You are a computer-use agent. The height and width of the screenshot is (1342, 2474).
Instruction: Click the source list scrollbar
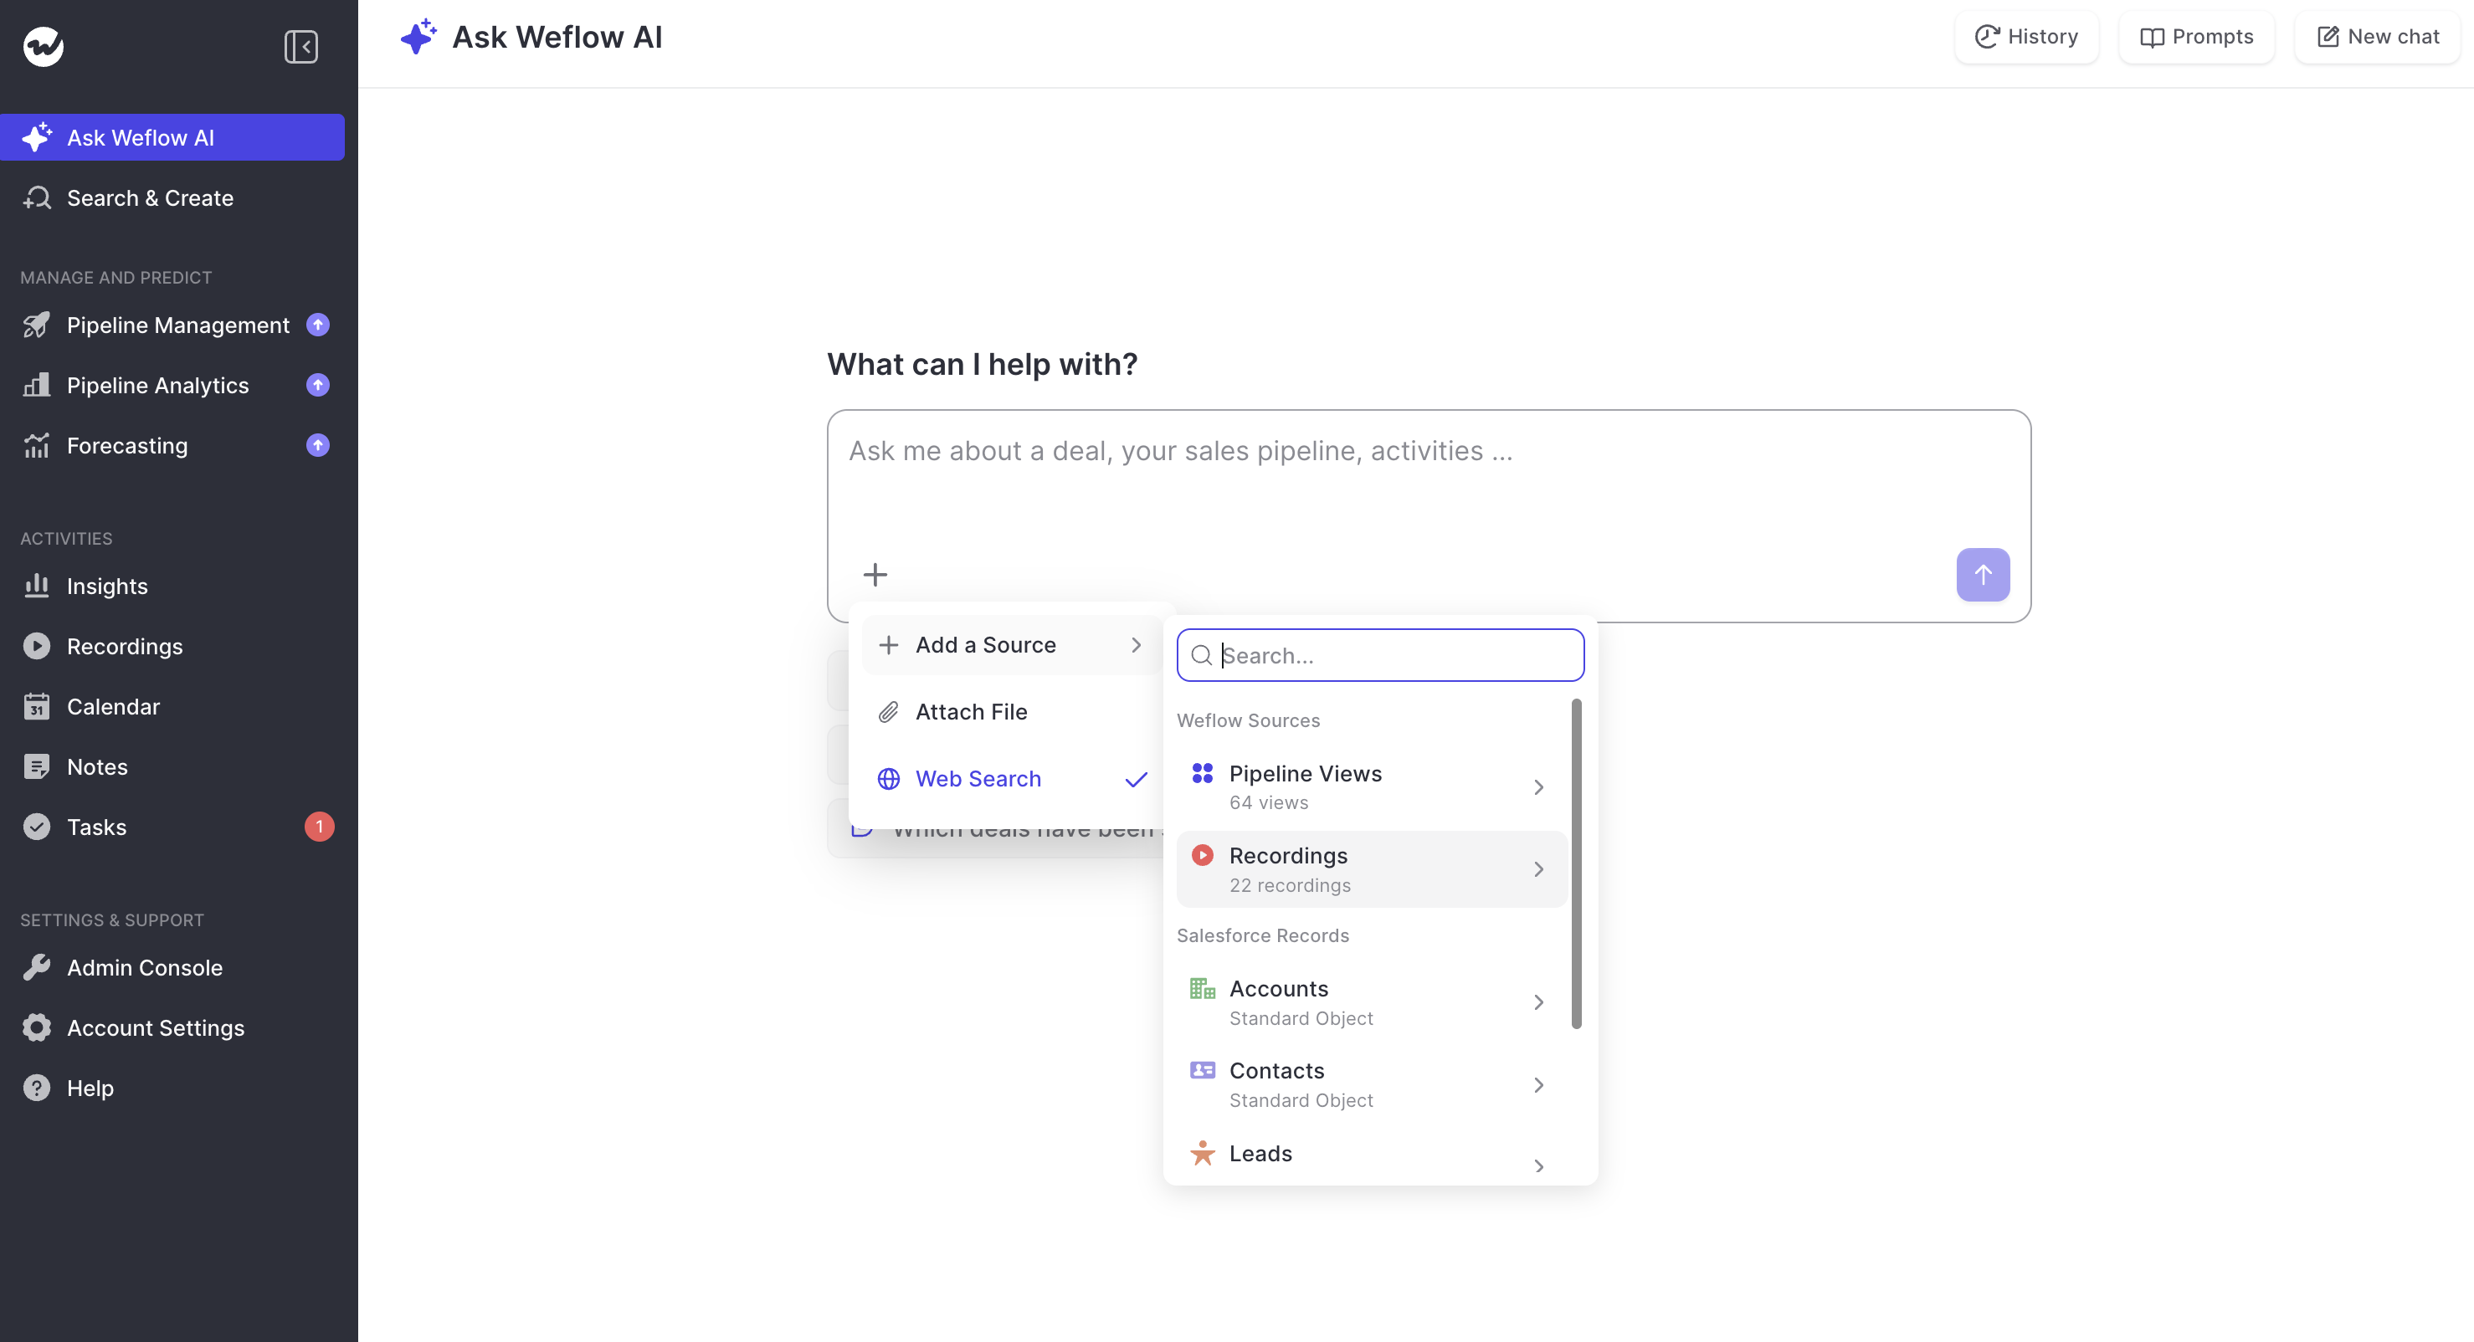pos(1576,864)
